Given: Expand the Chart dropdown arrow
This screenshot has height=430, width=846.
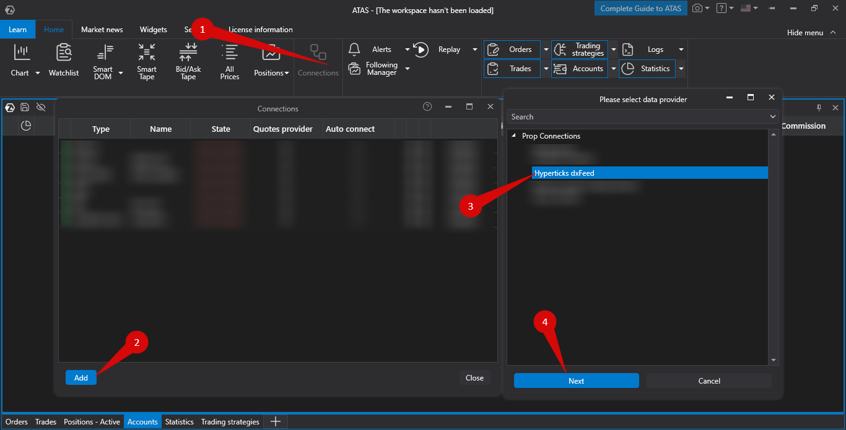Looking at the screenshot, I should 37,73.
